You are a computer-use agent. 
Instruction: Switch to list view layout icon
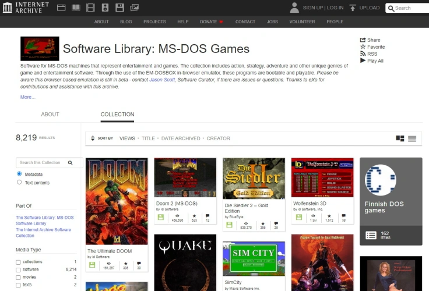(412, 139)
